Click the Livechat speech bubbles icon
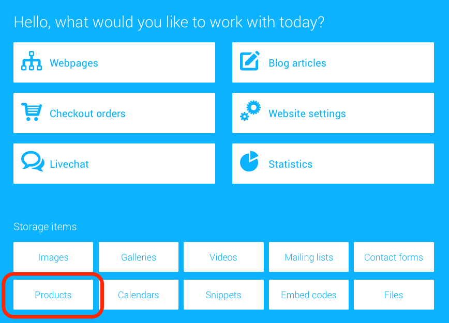 33,161
